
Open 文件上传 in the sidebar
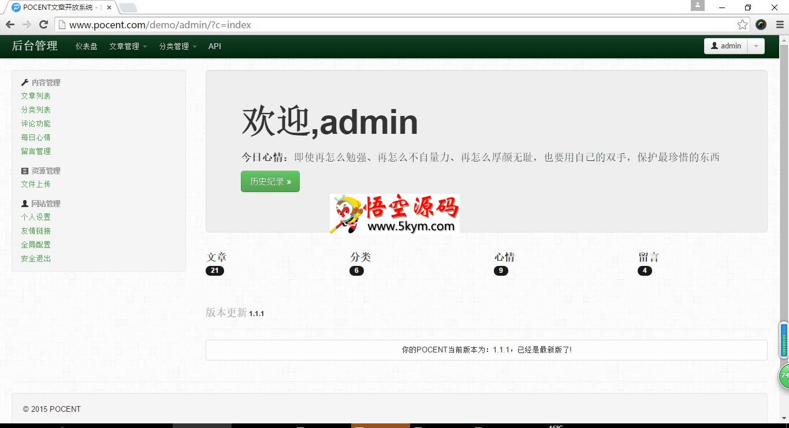pyautogui.click(x=36, y=184)
